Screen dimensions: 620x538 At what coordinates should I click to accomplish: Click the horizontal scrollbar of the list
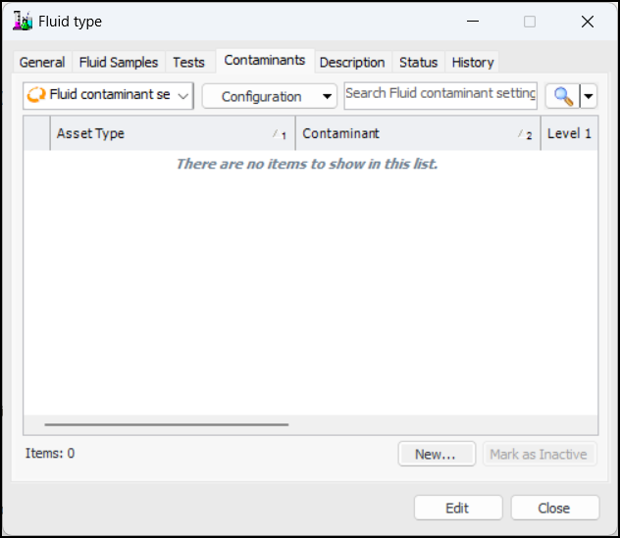167,424
